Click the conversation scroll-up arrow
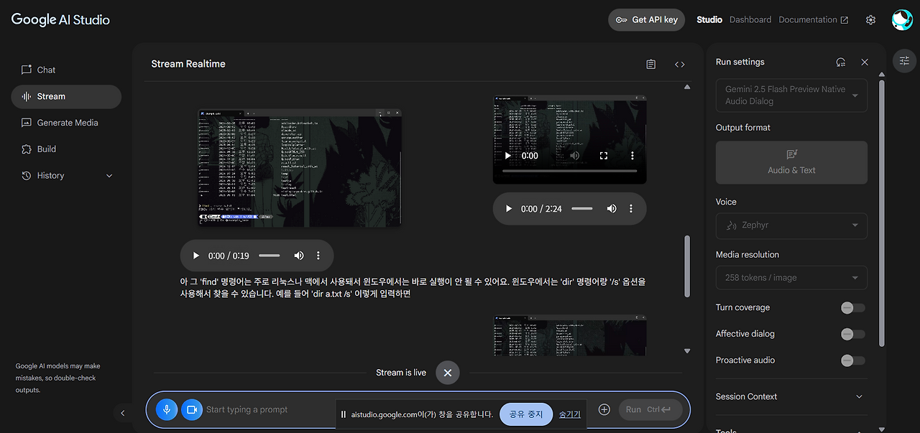920x433 pixels. tap(686, 87)
